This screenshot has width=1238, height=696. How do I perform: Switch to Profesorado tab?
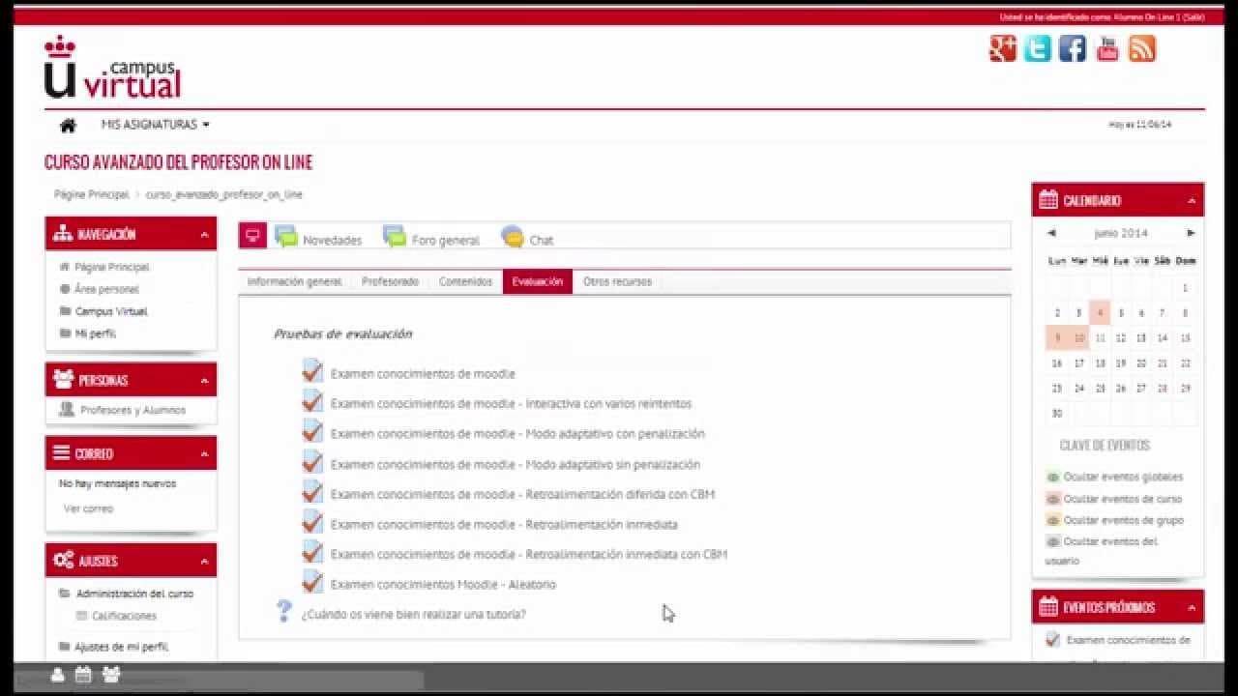tap(390, 281)
